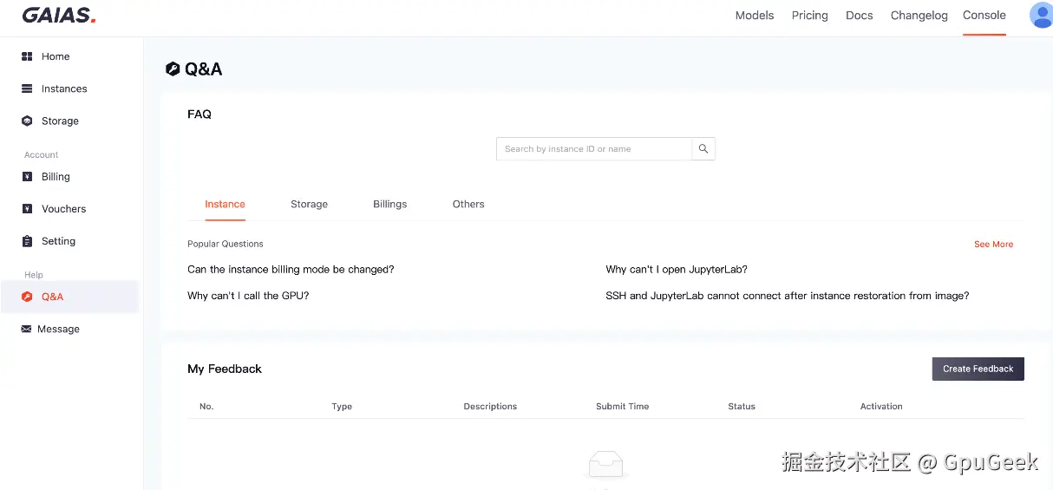Select the Billings FAQ tab

389,205
